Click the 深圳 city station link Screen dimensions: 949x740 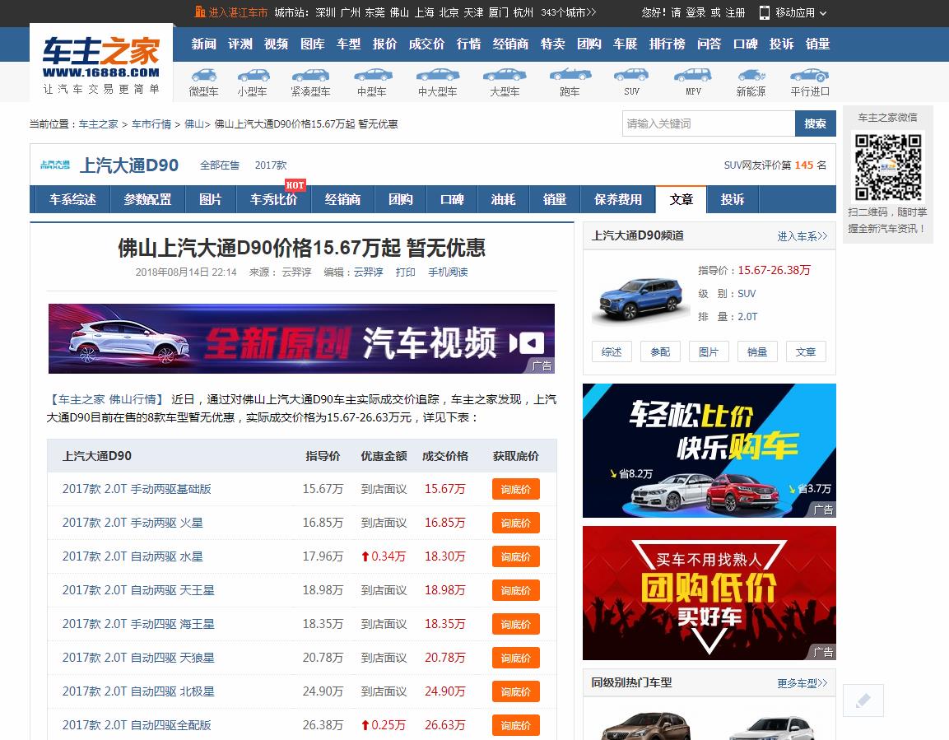point(326,12)
